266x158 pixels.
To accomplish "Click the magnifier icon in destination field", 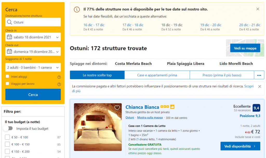I will [10, 22].
